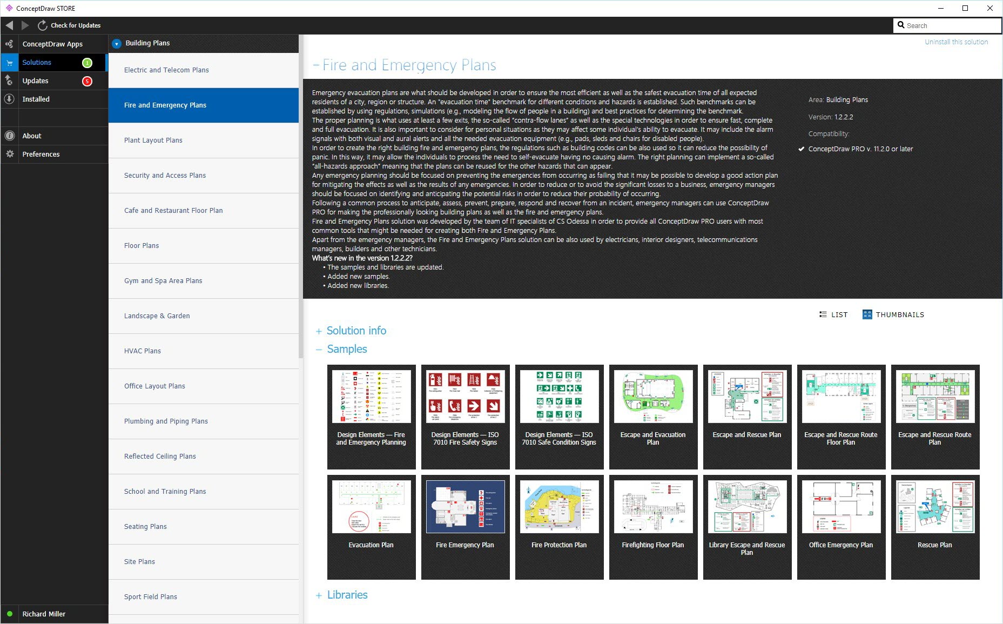Click the Preferences gear icon
Screen dimensions: 1003x624
pyautogui.click(x=9, y=154)
